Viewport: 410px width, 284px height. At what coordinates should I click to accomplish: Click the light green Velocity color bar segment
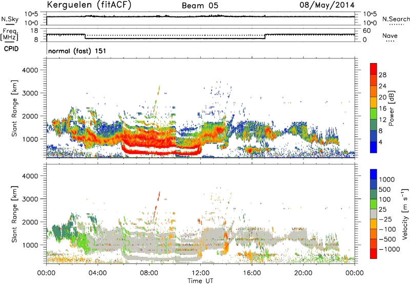click(x=374, y=204)
